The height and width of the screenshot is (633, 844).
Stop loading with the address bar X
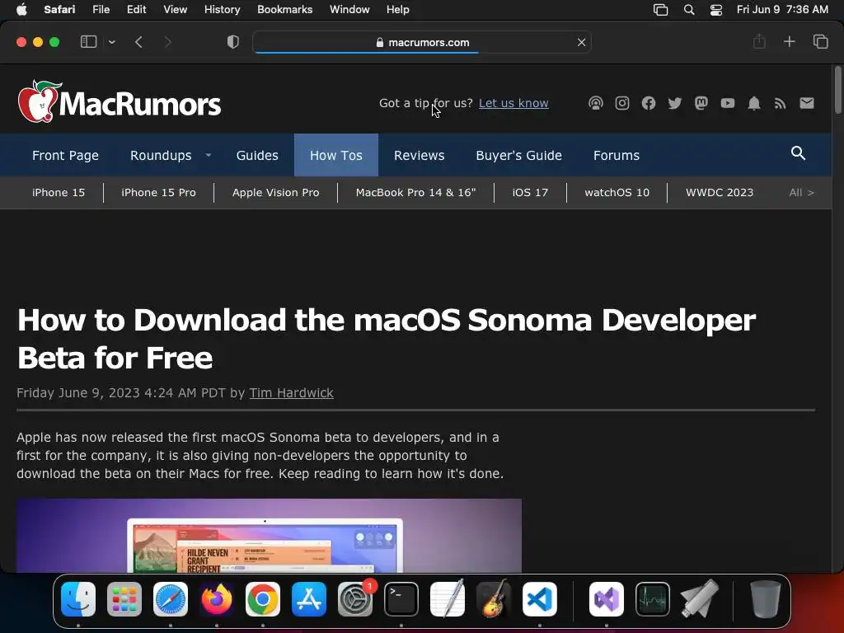click(x=581, y=42)
